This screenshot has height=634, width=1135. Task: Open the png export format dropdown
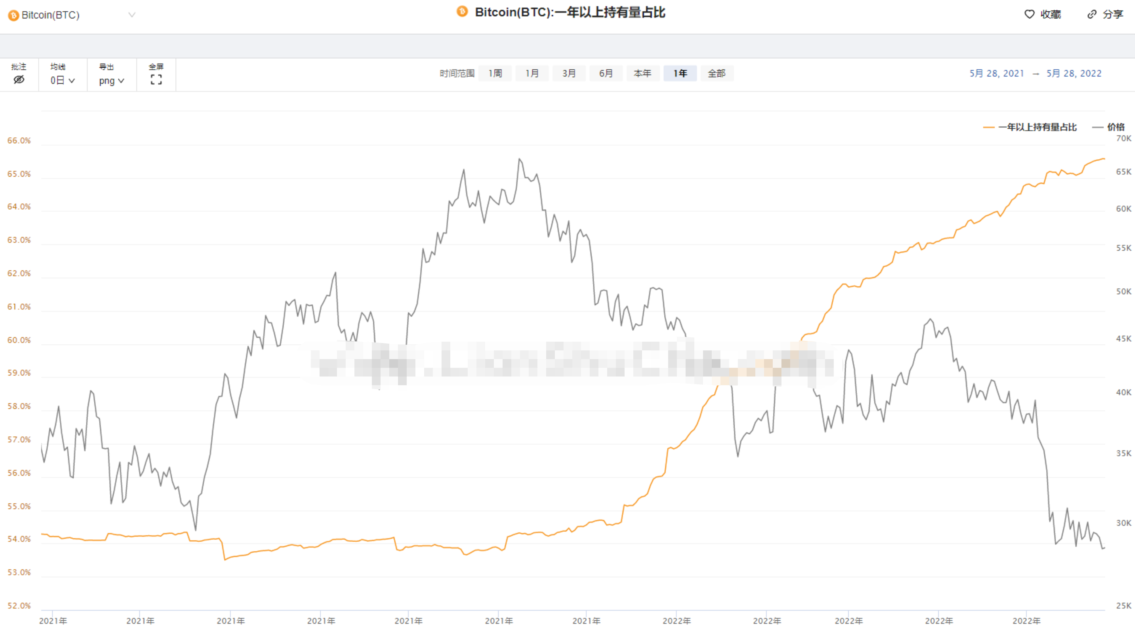pyautogui.click(x=112, y=81)
